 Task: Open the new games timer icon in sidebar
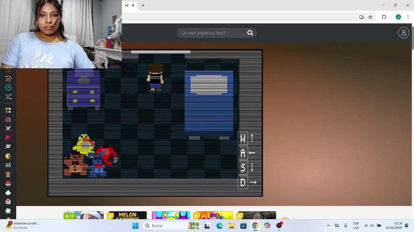click(x=8, y=88)
